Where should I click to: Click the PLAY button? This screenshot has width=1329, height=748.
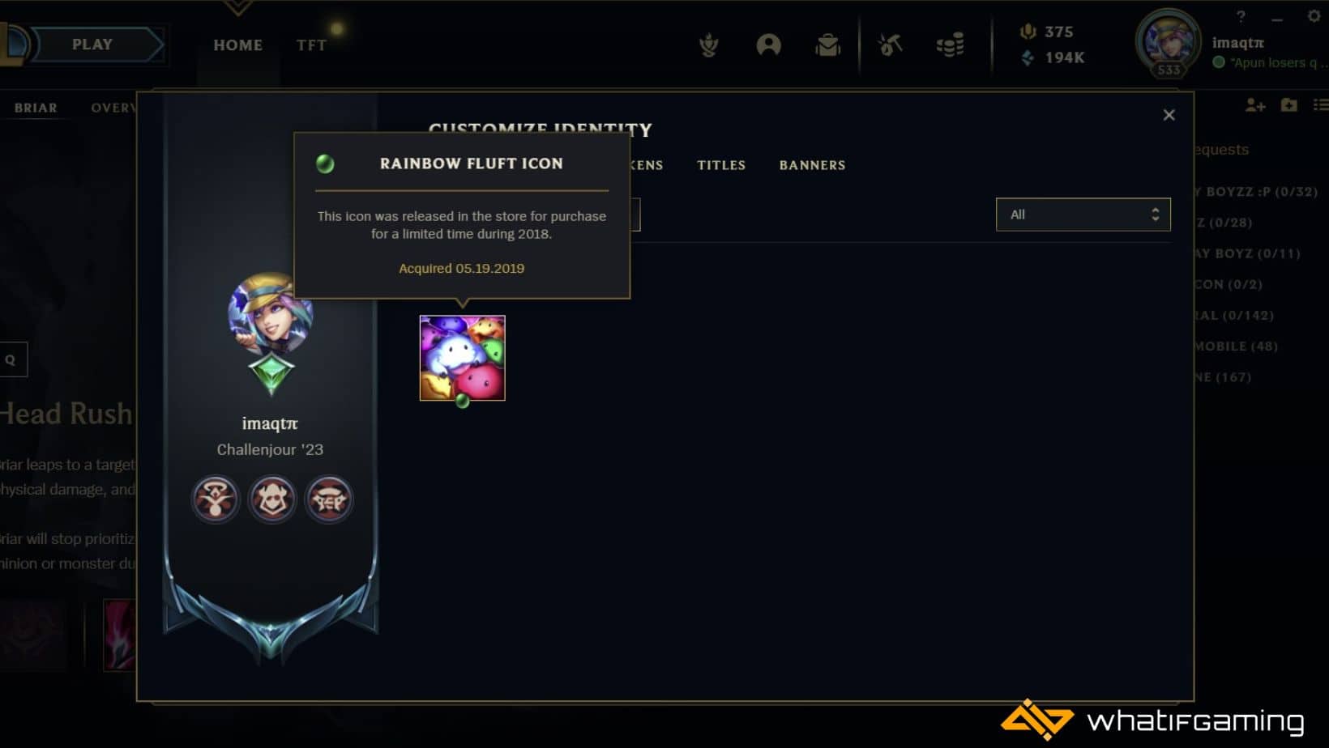[92, 45]
